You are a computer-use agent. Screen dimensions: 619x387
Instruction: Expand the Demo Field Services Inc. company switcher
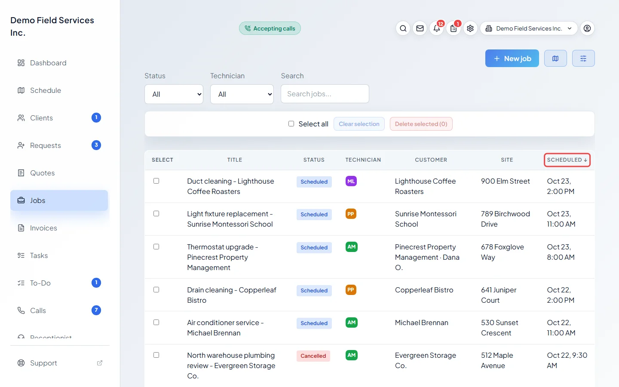click(x=529, y=28)
